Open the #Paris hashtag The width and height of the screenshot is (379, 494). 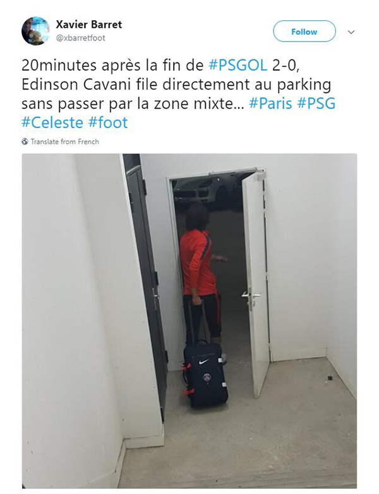click(270, 104)
